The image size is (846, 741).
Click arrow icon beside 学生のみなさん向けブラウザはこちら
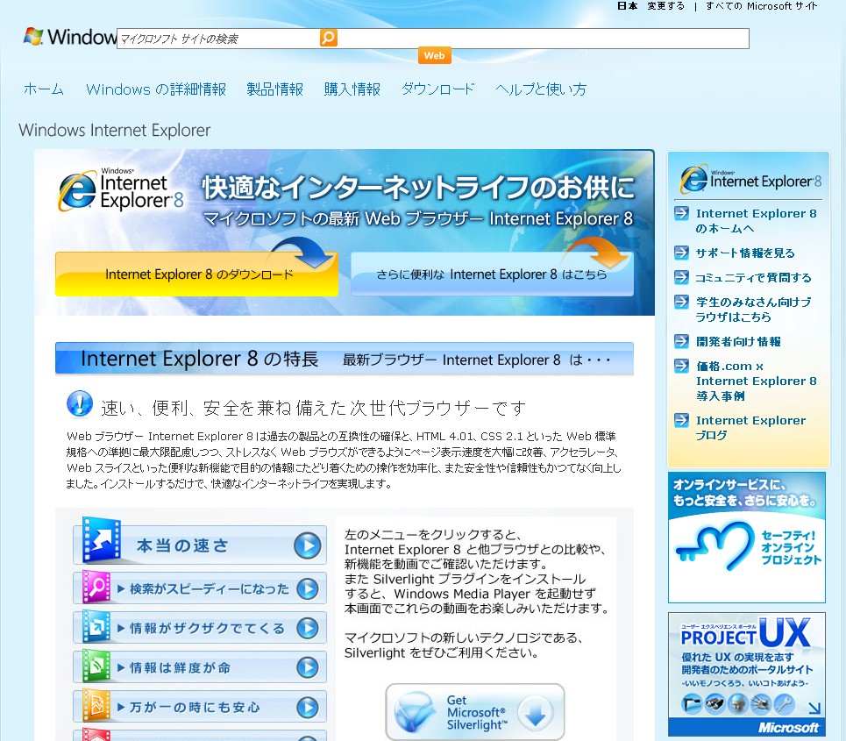tap(681, 302)
